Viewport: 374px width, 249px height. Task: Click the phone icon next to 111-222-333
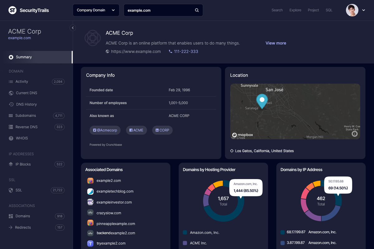point(170,51)
